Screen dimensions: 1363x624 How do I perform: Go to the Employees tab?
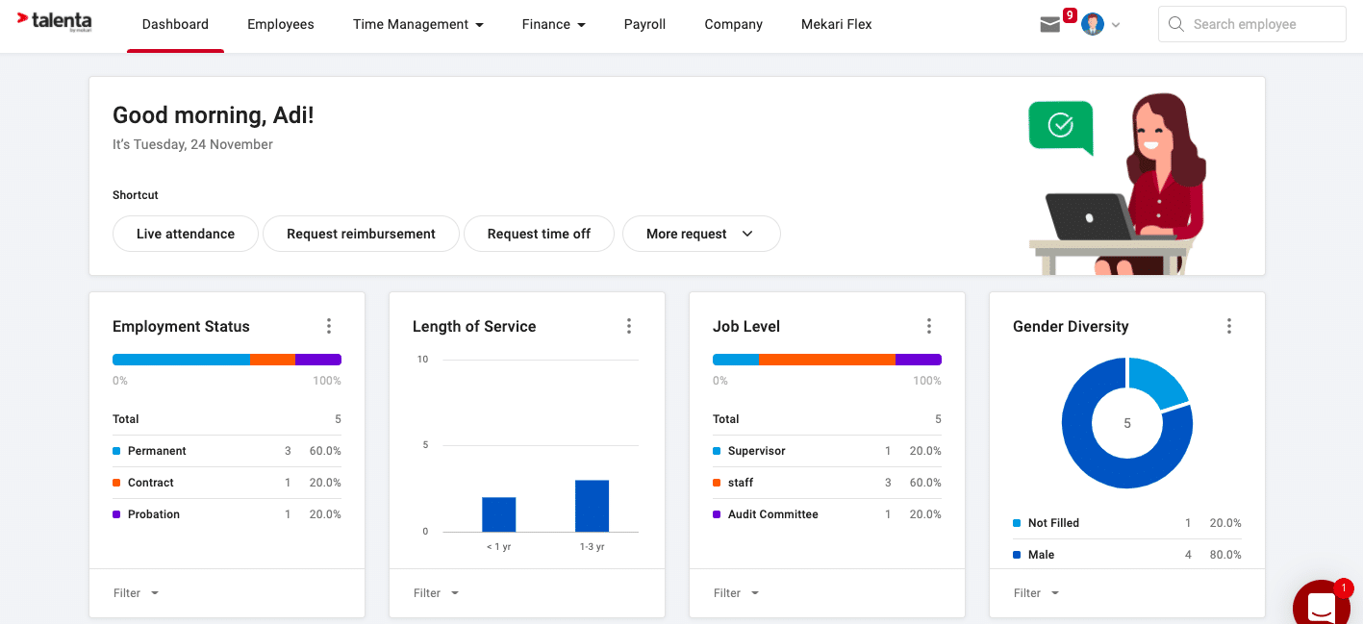pos(280,25)
